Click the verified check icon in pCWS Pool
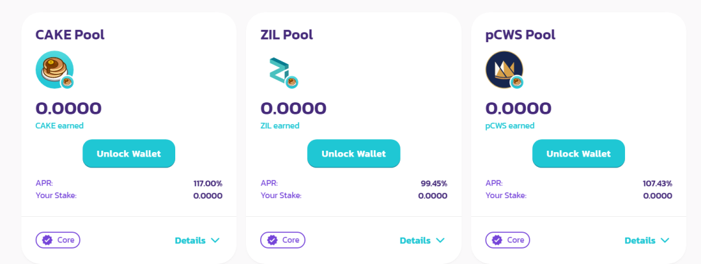701x264 pixels. point(497,240)
